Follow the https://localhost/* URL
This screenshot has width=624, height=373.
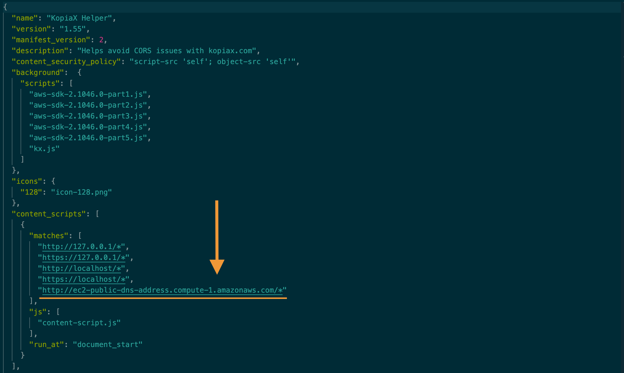coord(84,279)
